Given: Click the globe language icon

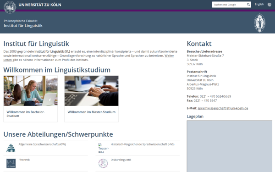Looking at the screenshot, I should [x=269, y=5].
